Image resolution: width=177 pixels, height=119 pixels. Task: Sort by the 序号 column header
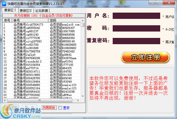(7, 20)
